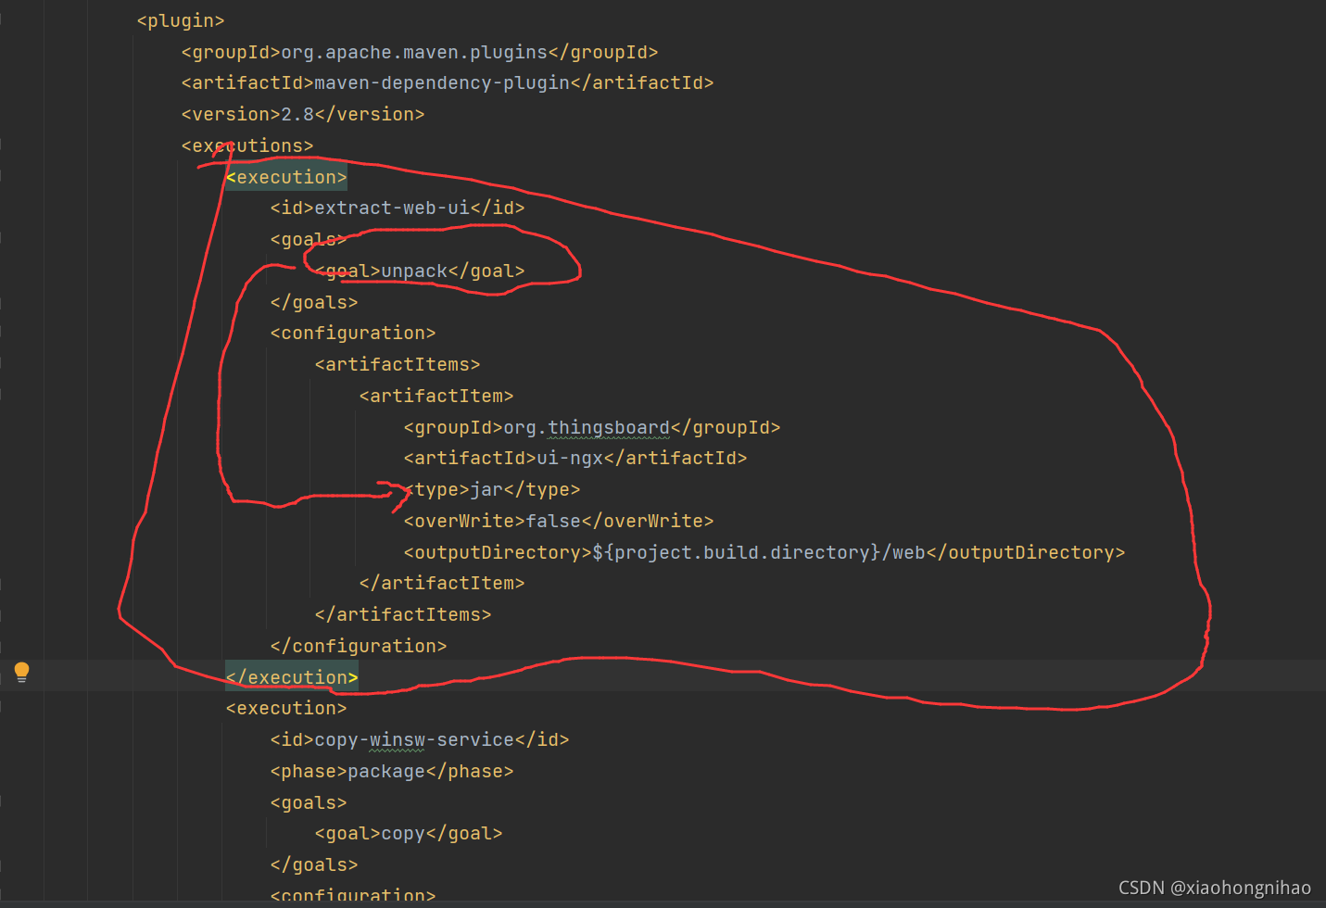This screenshot has width=1326, height=908.
Task: Click the <version>2.8</version> line
Action: (x=303, y=114)
